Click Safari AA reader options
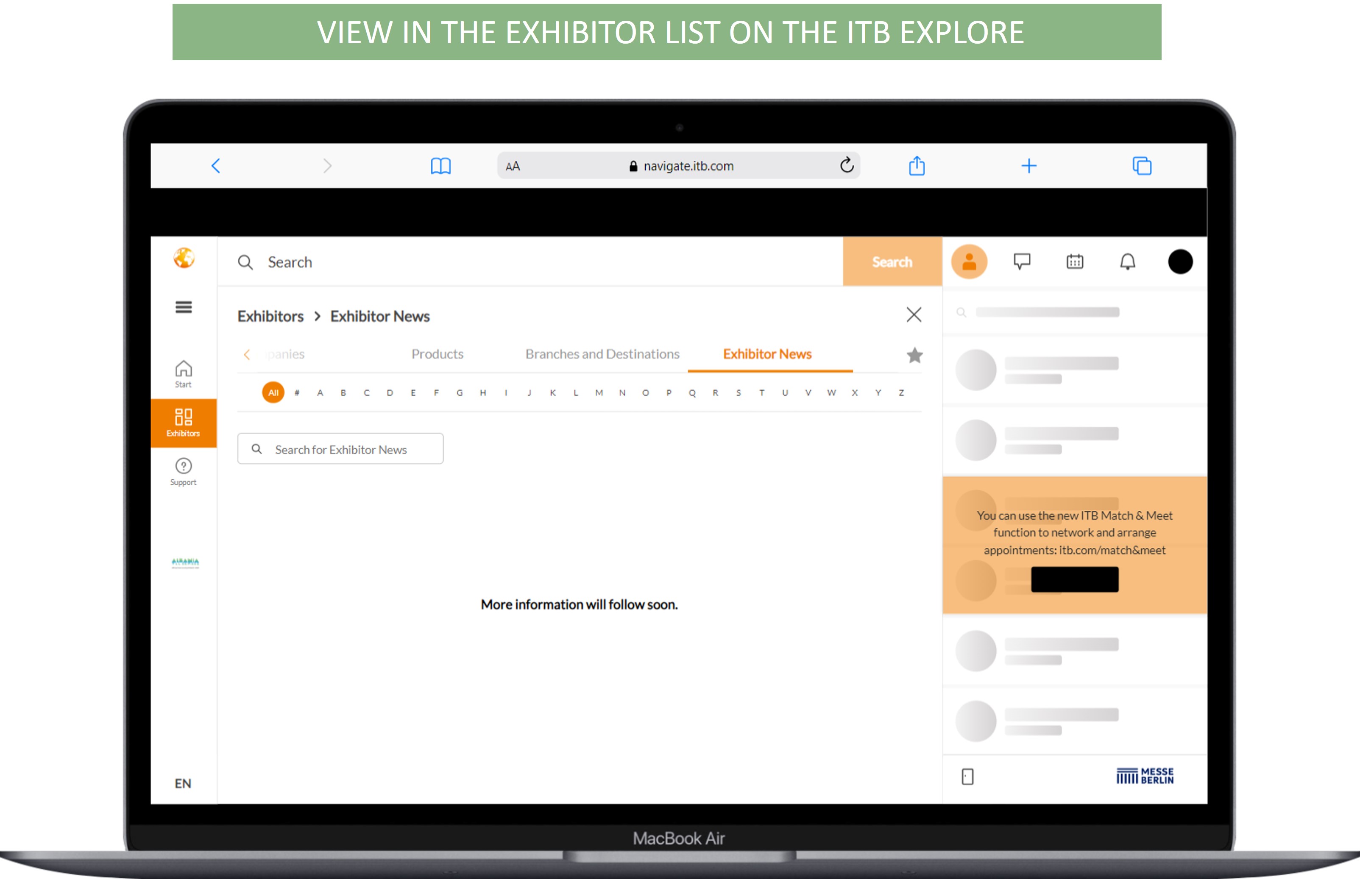Image resolution: width=1360 pixels, height=879 pixels. click(x=512, y=166)
